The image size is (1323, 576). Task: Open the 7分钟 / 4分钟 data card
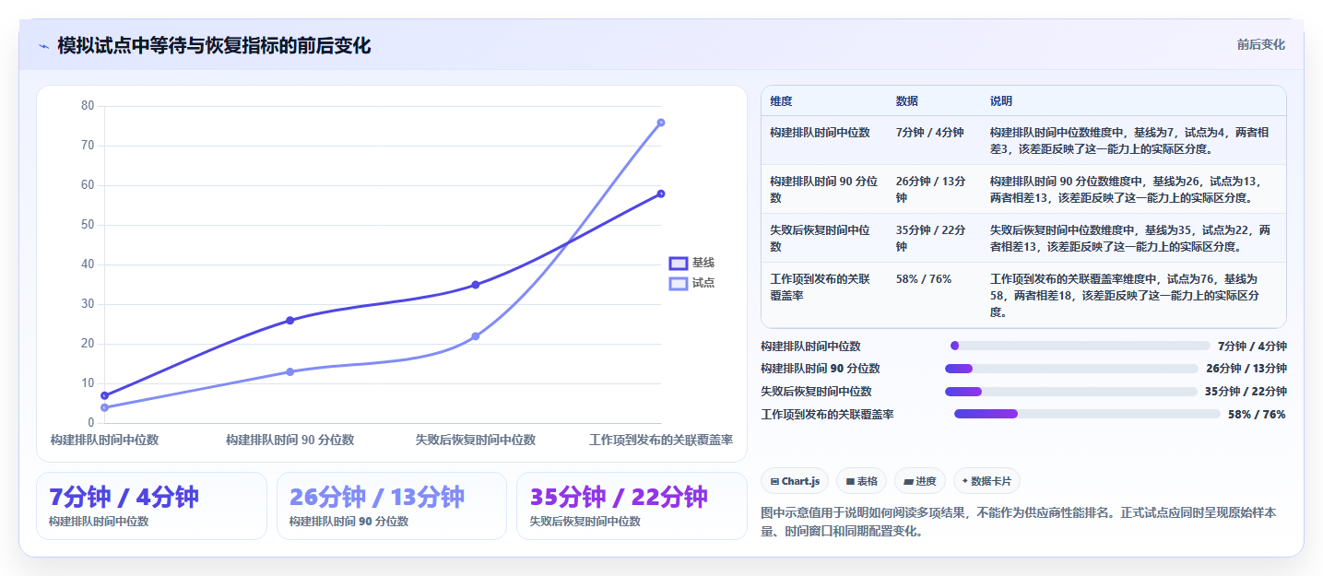pyautogui.click(x=151, y=506)
